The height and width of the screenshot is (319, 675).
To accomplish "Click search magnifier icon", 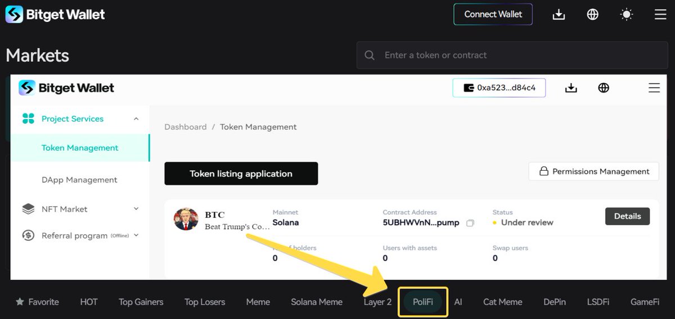I will (370, 55).
